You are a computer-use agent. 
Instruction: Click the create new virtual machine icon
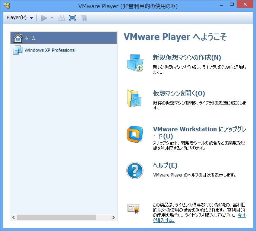[135, 63]
